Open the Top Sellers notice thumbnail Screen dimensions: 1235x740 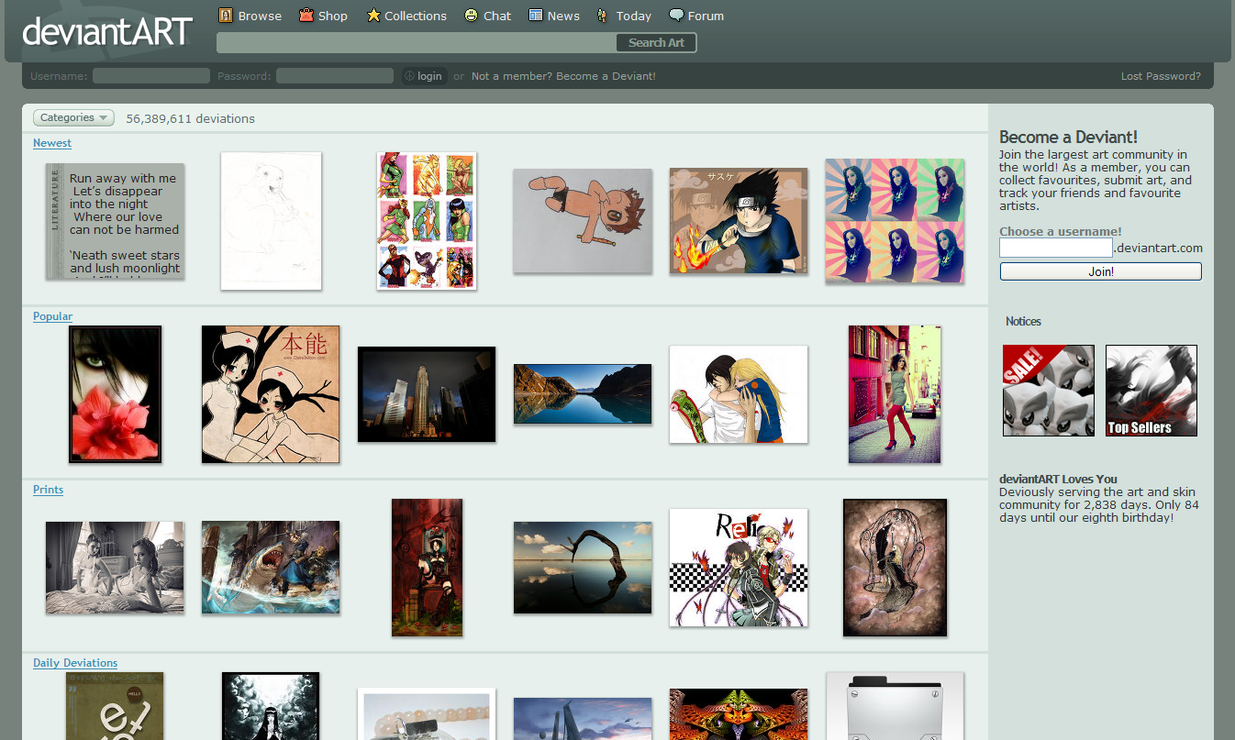[1152, 391]
